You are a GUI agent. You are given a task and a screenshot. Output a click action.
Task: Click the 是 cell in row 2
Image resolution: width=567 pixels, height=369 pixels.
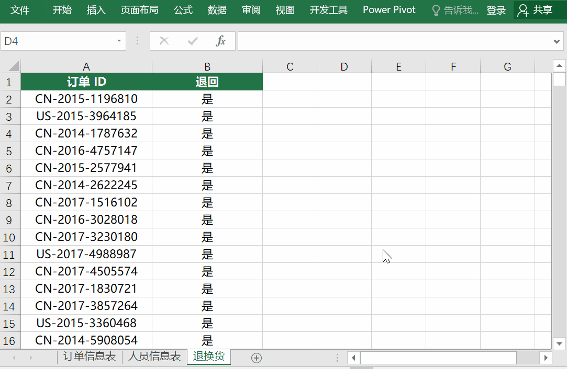207,99
